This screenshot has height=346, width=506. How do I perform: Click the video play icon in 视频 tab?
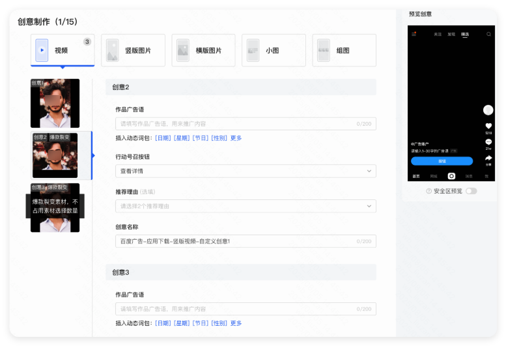[42, 50]
